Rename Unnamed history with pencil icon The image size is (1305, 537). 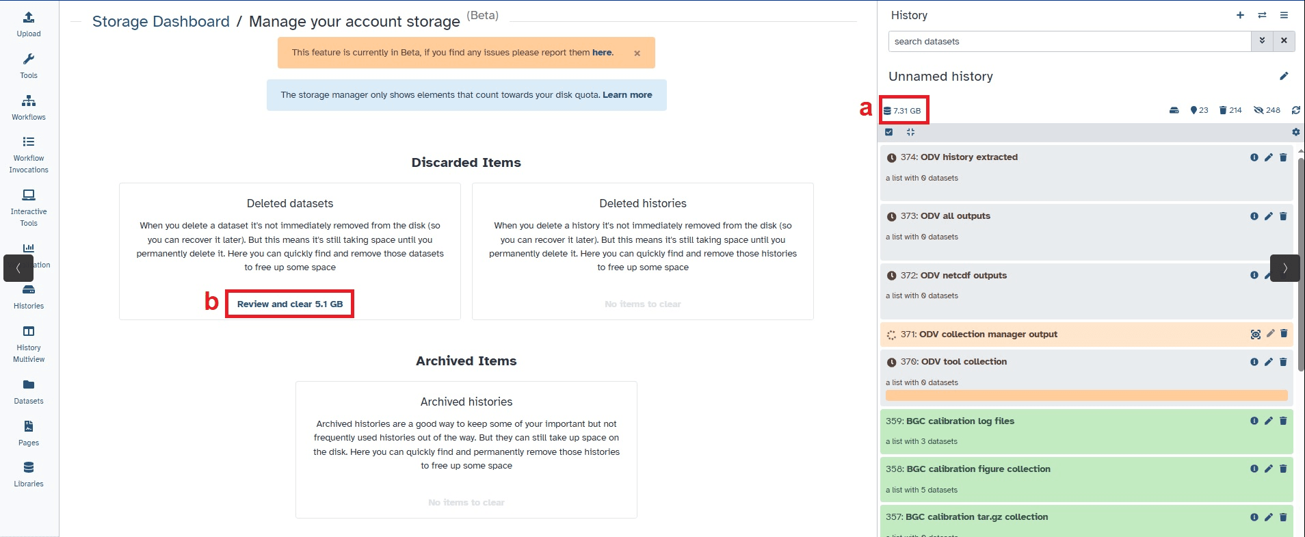tap(1284, 76)
